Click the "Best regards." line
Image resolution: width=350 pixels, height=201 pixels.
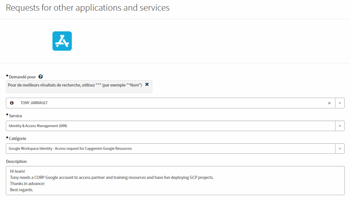[x=22, y=190]
